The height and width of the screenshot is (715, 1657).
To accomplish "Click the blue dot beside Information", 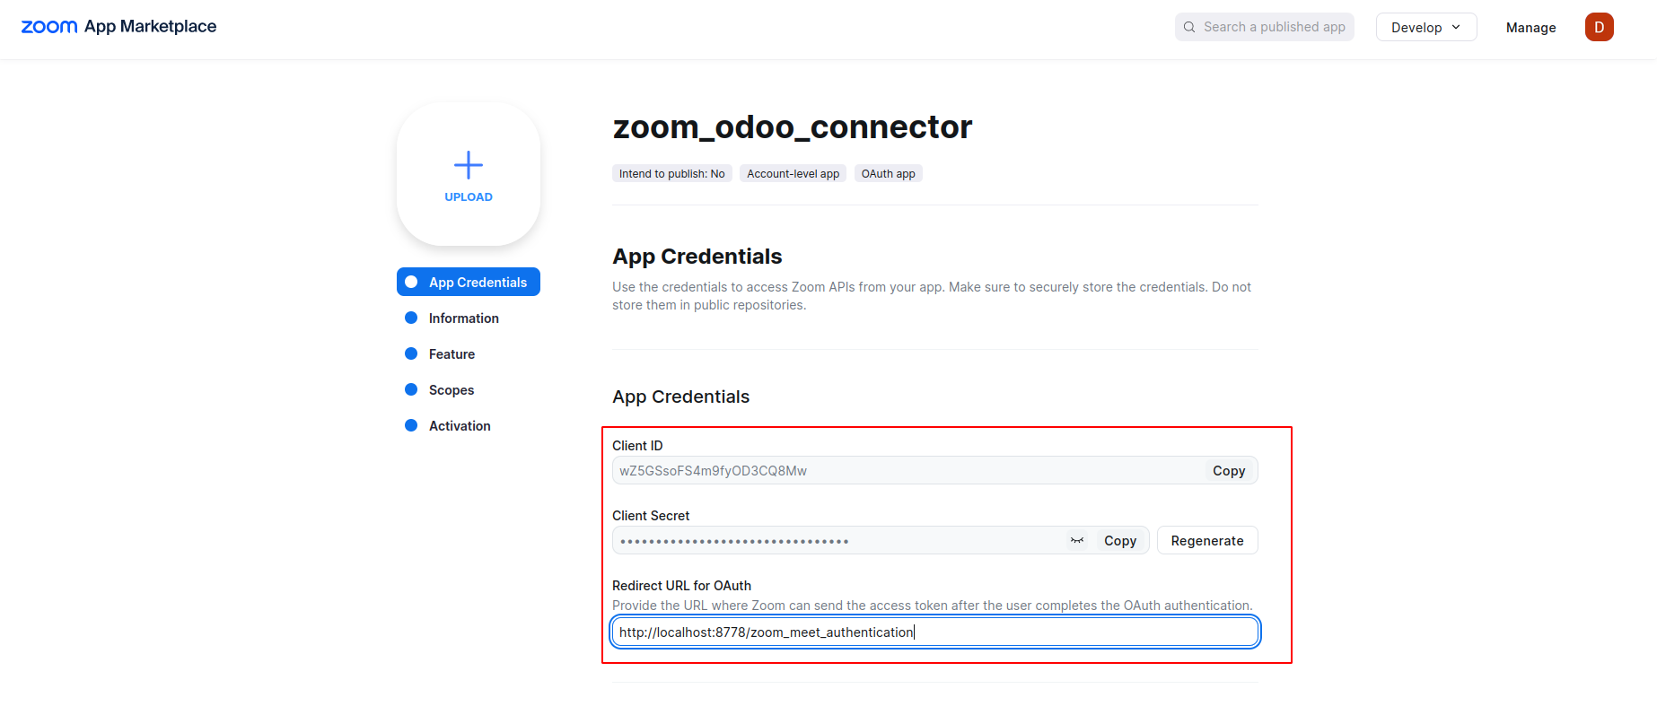I will tap(411, 318).
